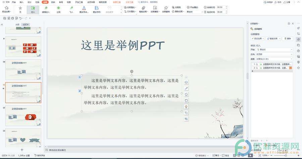Open the 删除动画 dropdown
This screenshot has height=159, width=302.
pos(178,11)
